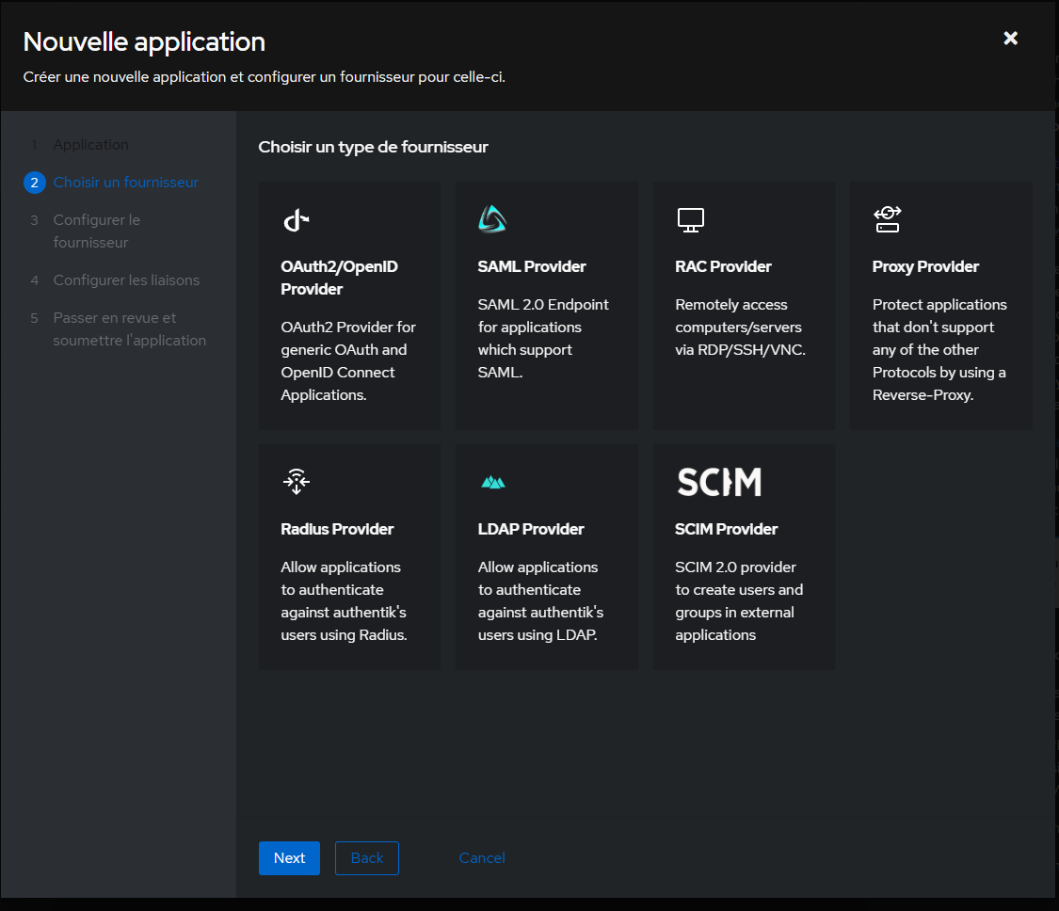Click the Proxy Provider server icon
Viewport: 1059px width, 911px height.
coord(888,219)
